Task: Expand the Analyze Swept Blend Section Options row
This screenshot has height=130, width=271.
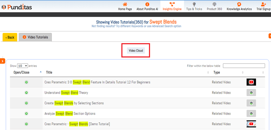Action: (x=26, y=114)
